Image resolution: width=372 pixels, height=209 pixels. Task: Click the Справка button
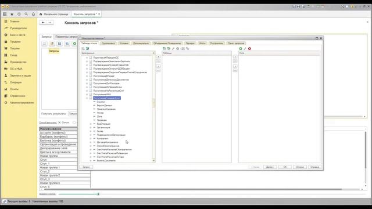point(315,167)
